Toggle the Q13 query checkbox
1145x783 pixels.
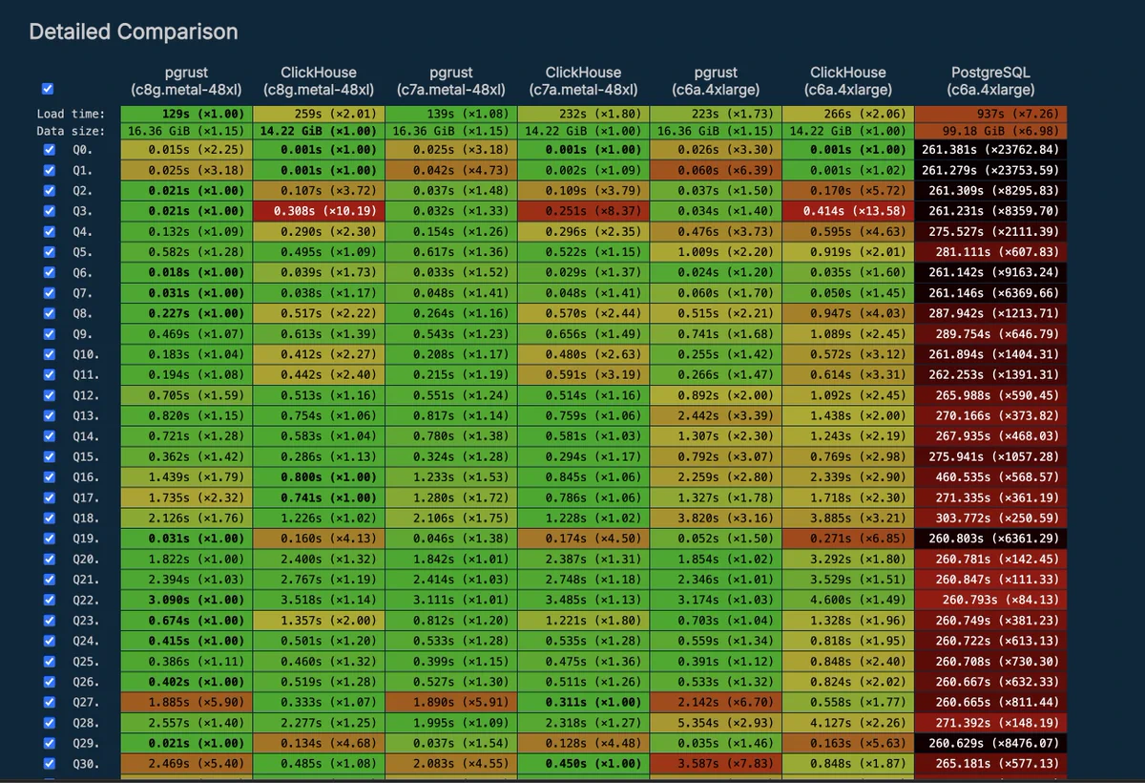49,415
